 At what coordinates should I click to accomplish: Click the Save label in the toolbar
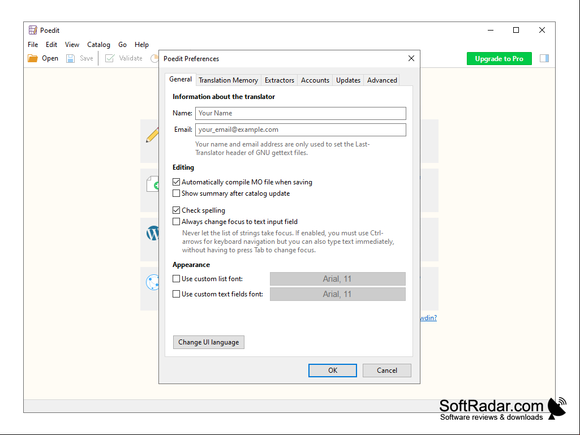point(87,58)
